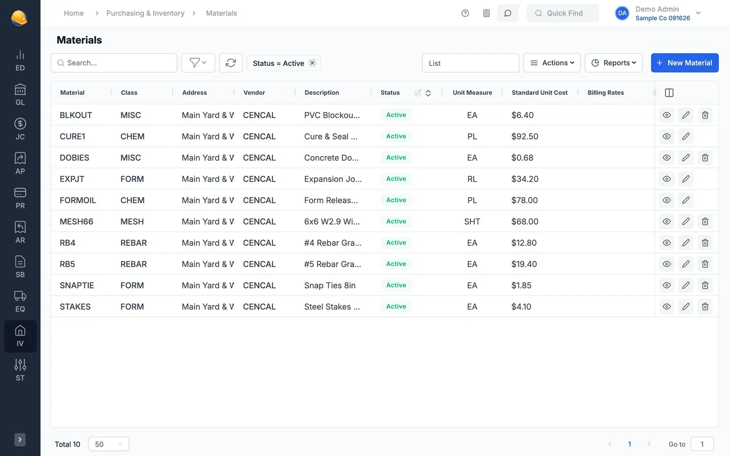This screenshot has width=729, height=456.
Task: Open column chooser icon in table header
Action: (669, 93)
